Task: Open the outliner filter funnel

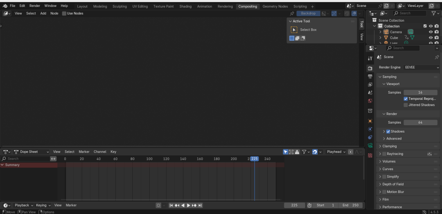Action: 434,13
